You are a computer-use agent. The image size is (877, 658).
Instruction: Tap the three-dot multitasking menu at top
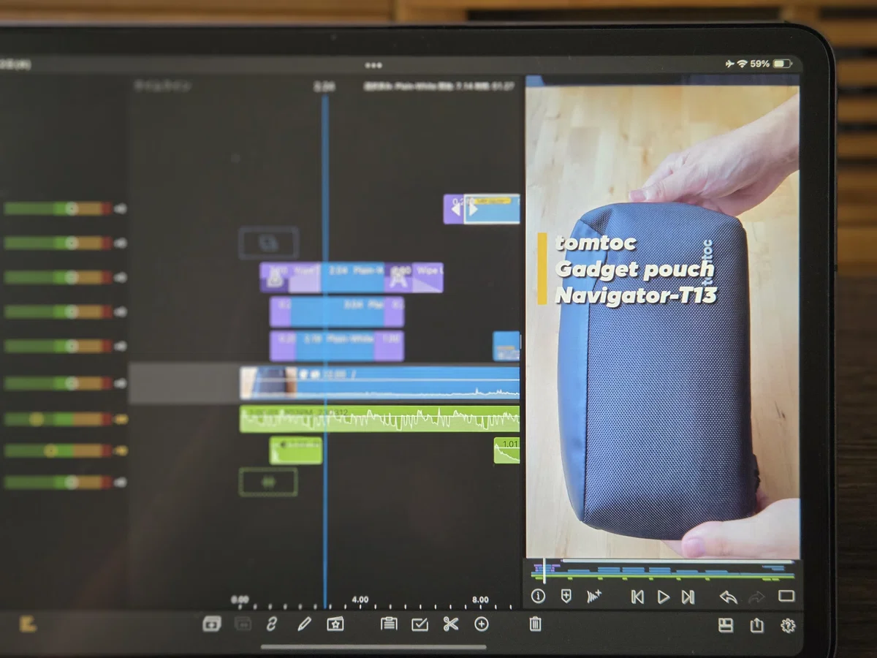(x=373, y=65)
